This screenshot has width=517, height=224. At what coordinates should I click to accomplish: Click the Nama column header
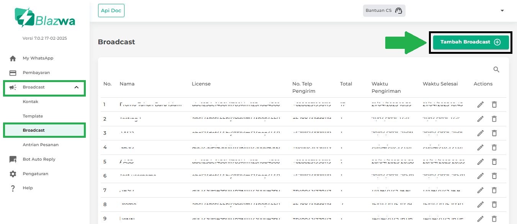click(x=127, y=84)
